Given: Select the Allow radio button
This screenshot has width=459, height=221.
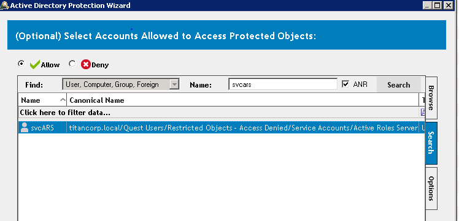Looking at the screenshot, I should point(21,63).
